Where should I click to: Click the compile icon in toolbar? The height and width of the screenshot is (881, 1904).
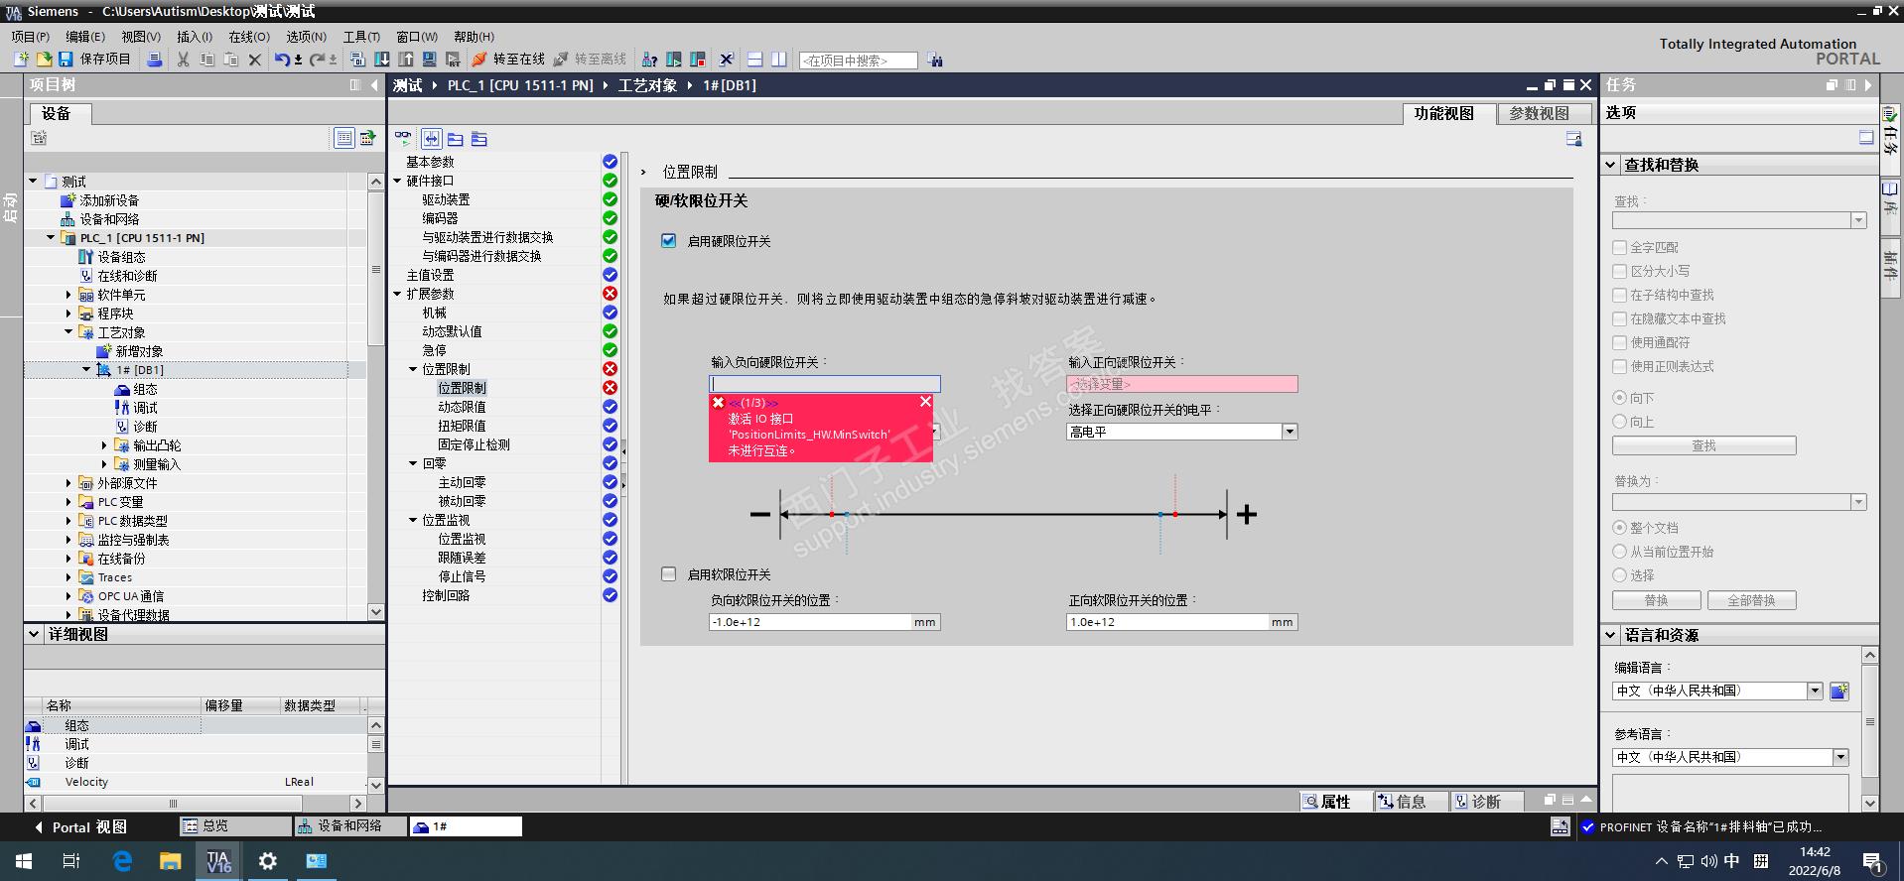pos(358,60)
